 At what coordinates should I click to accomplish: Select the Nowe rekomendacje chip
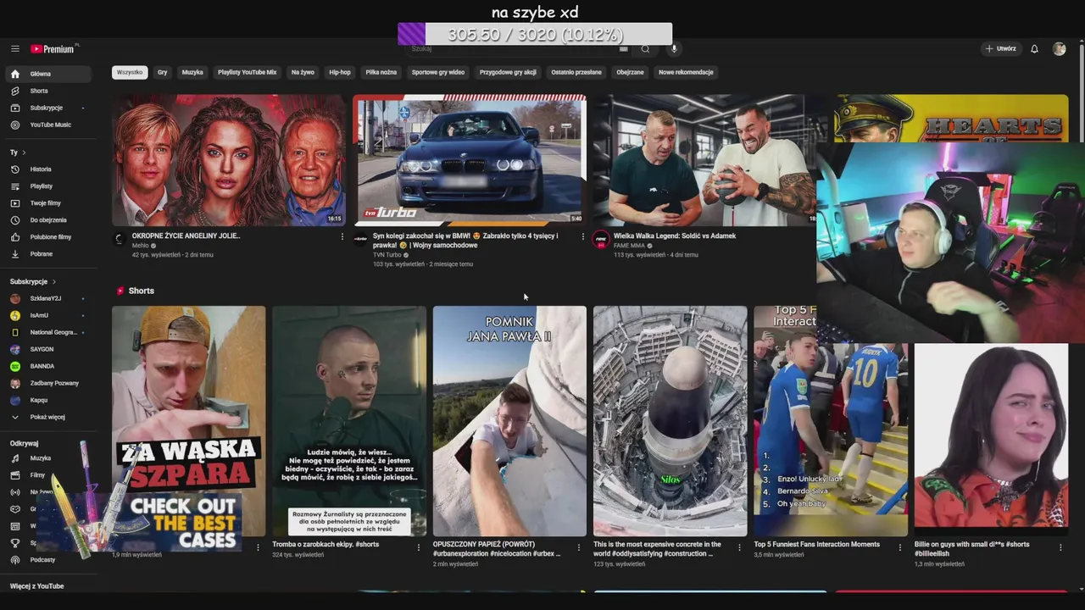(686, 72)
